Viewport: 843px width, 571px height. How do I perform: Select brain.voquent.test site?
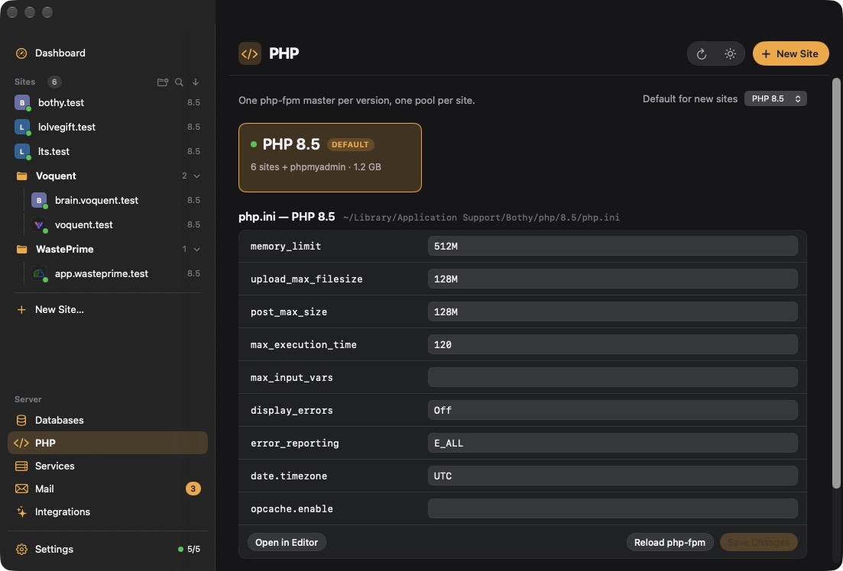pyautogui.click(x=115, y=200)
